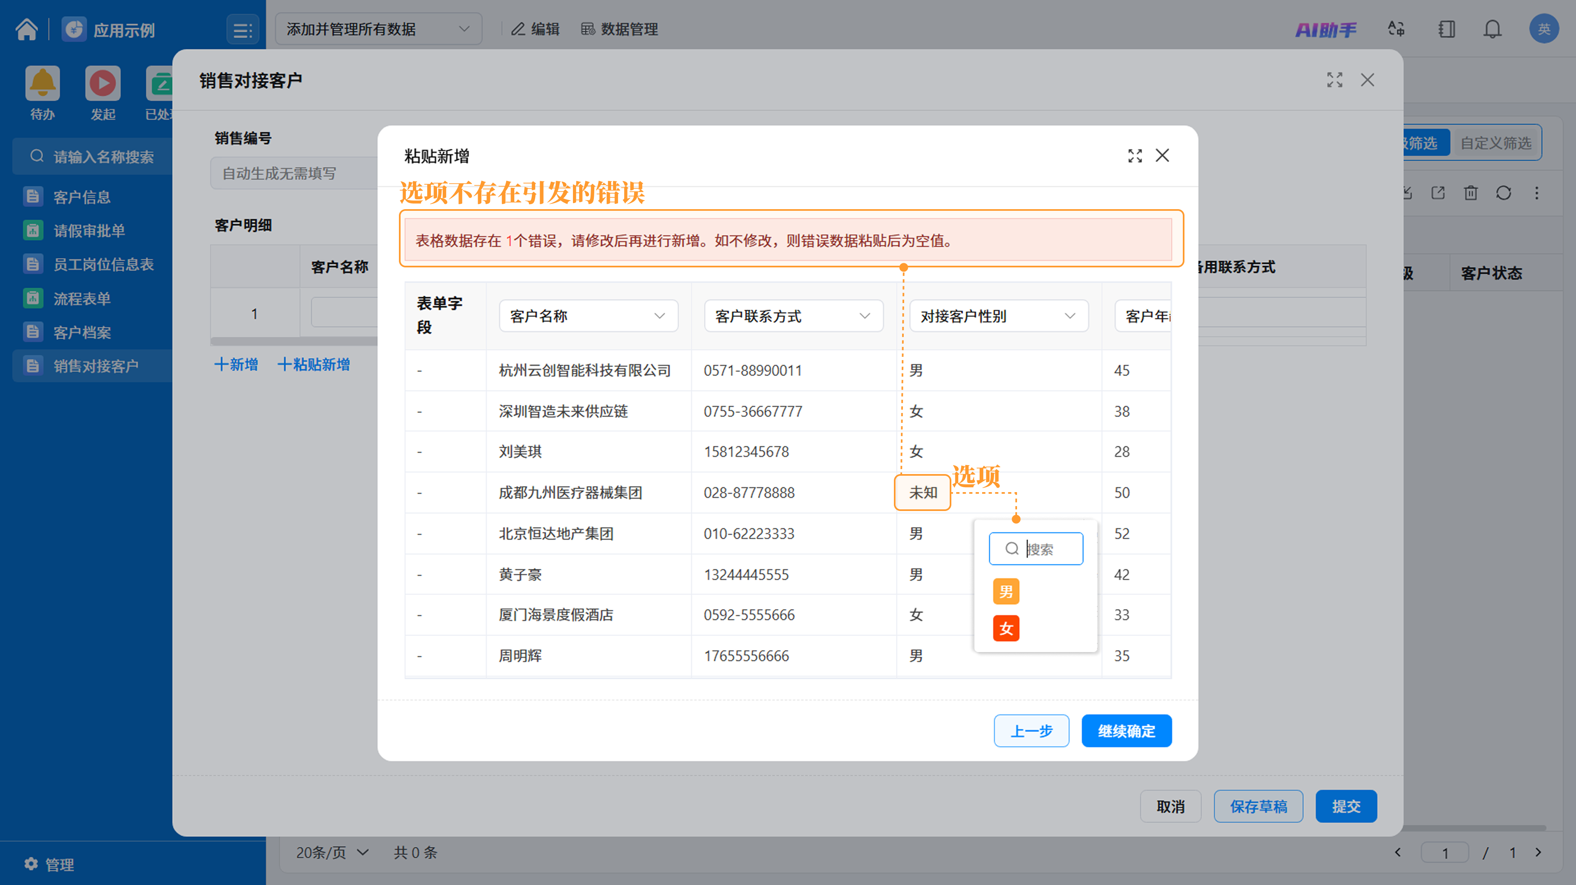Click the 刘美琪 name cell
This screenshot has width=1576, height=885.
click(589, 452)
